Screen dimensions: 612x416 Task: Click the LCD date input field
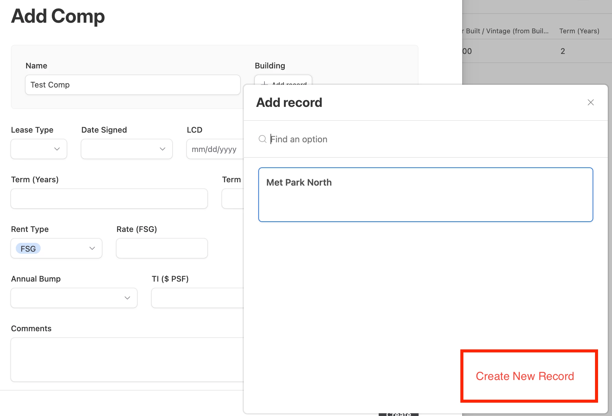(215, 149)
